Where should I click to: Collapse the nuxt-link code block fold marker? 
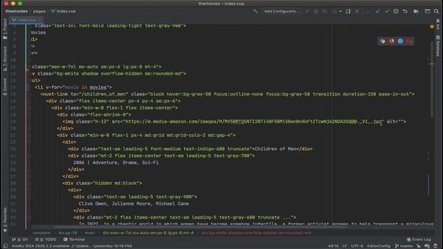(29, 94)
